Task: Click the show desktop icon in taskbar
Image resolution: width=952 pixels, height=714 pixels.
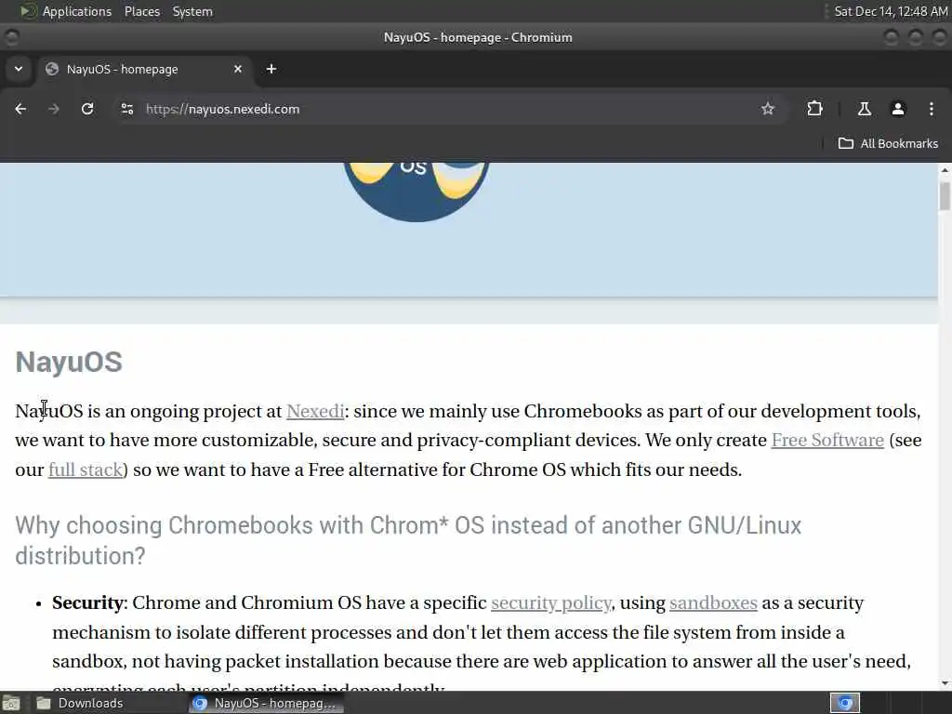Action: point(11,703)
